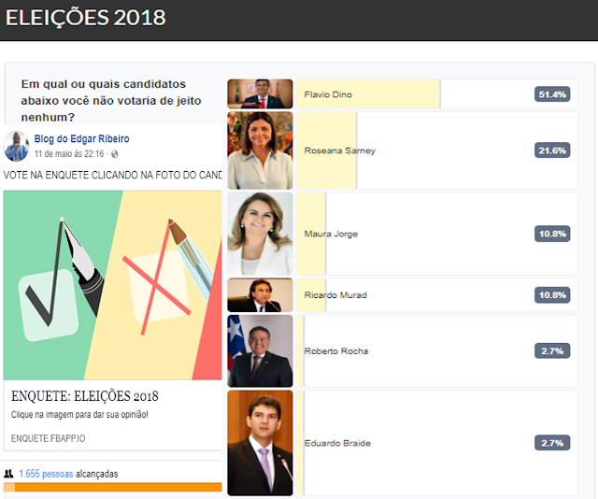The height and width of the screenshot is (499, 598).
Task: Click the globe public-audience icon
Action: [x=114, y=153]
